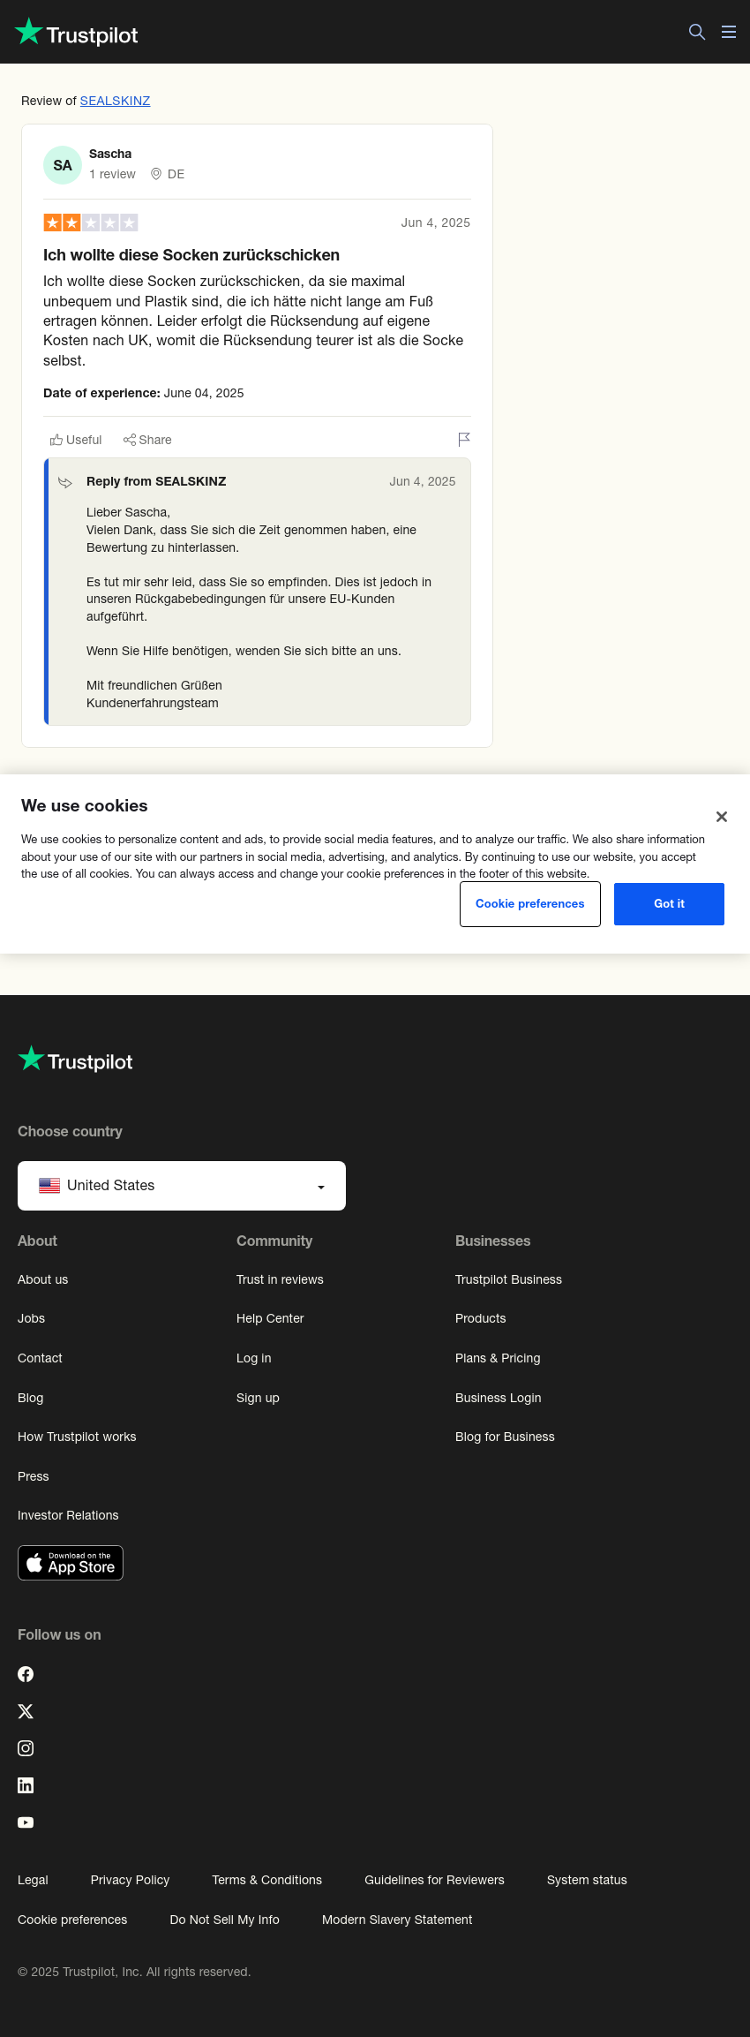Close the cookie banner with X
This screenshot has height=2037, width=750.
click(x=722, y=817)
